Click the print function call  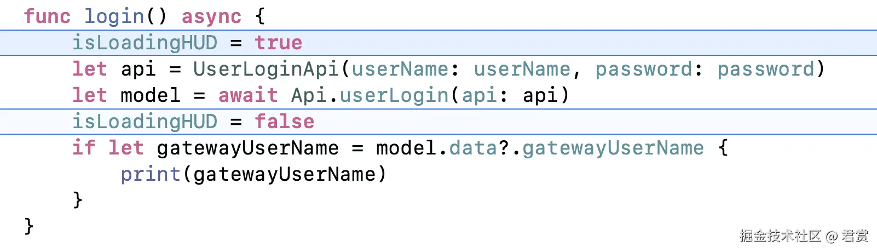(x=151, y=174)
